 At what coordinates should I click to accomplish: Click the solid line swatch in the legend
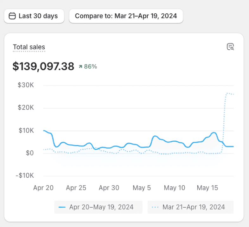(62, 207)
